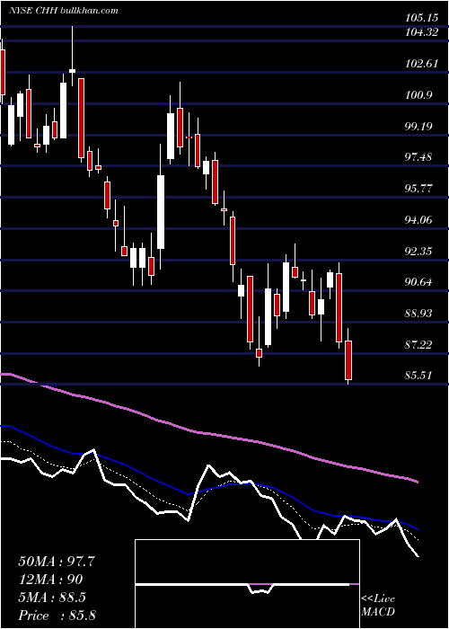Click the 92.35 price axis label
The height and width of the screenshot is (629, 449).
(x=419, y=251)
